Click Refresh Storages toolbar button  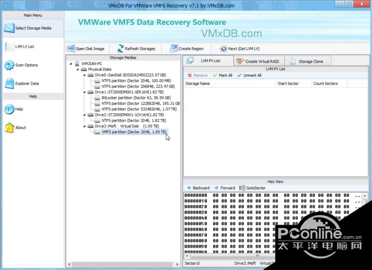(136, 49)
